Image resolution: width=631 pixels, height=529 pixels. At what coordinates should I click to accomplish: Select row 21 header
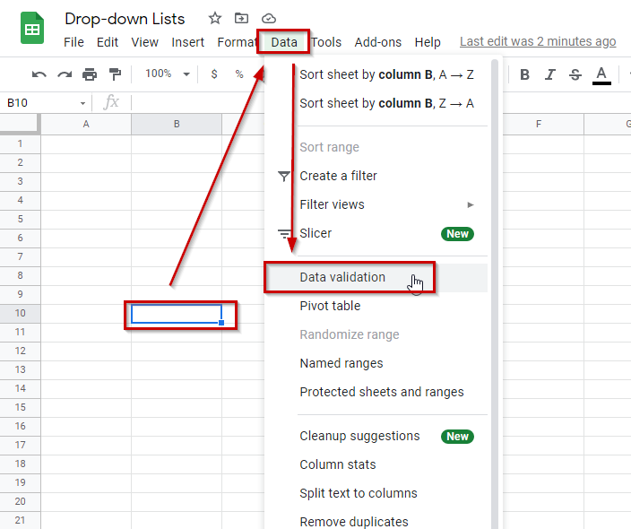[x=20, y=520]
